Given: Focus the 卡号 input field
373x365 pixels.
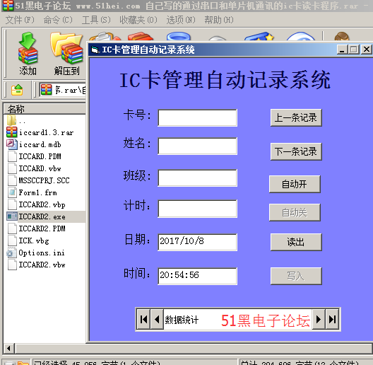Looking at the screenshot, I should coord(197,117).
